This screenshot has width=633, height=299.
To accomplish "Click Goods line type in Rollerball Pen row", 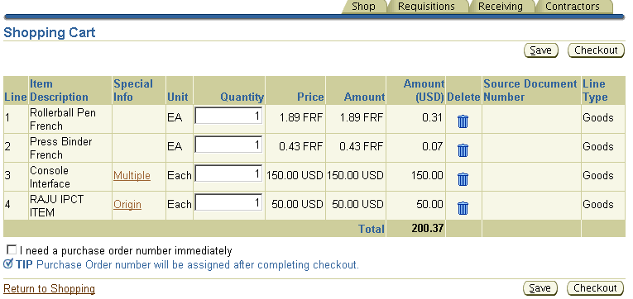I will click(598, 117).
